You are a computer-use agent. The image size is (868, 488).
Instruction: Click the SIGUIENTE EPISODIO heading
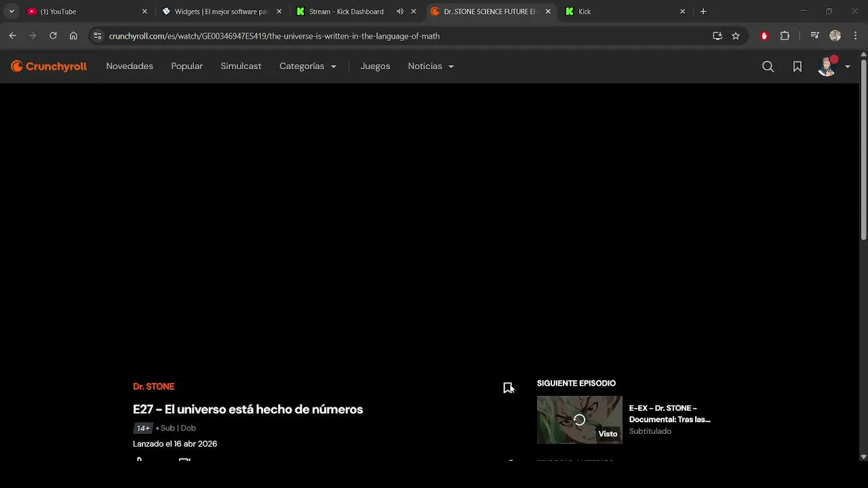pos(576,384)
